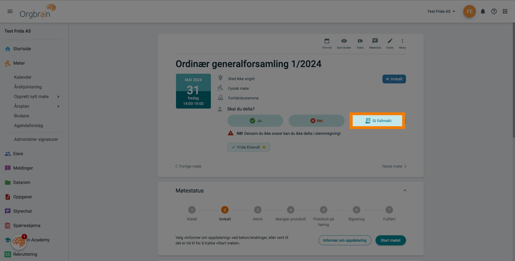Open the Test Frida AS organization dropdown
The image size is (515, 261).
pyautogui.click(x=441, y=11)
